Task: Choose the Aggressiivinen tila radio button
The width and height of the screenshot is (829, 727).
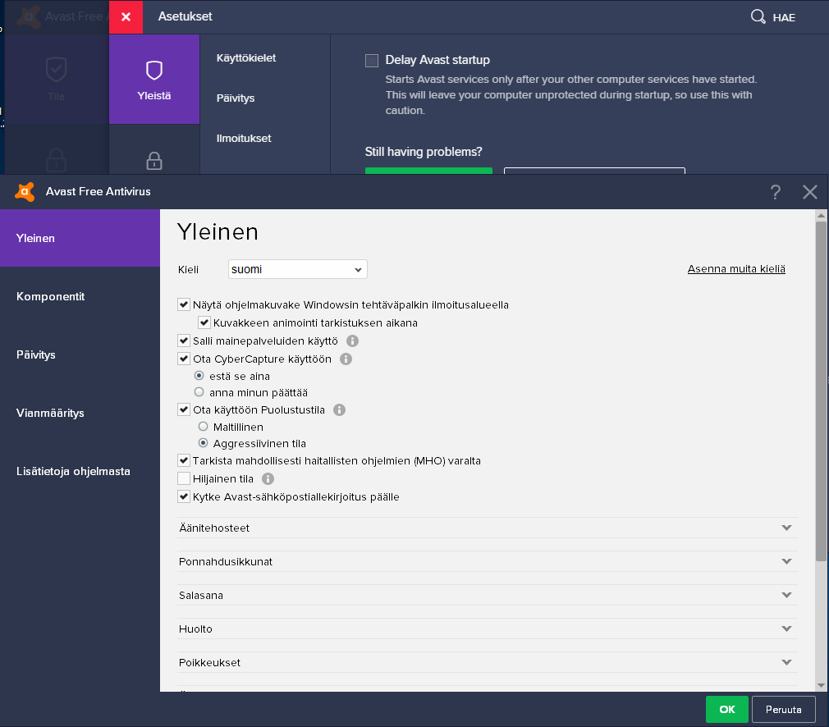Action: pos(203,443)
